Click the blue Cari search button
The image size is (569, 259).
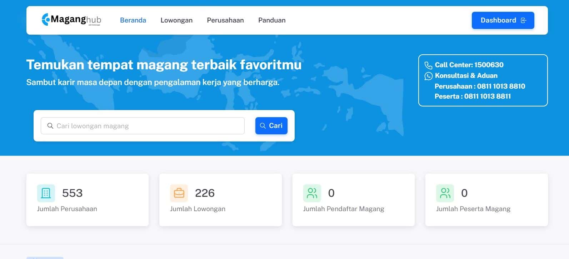(271, 126)
